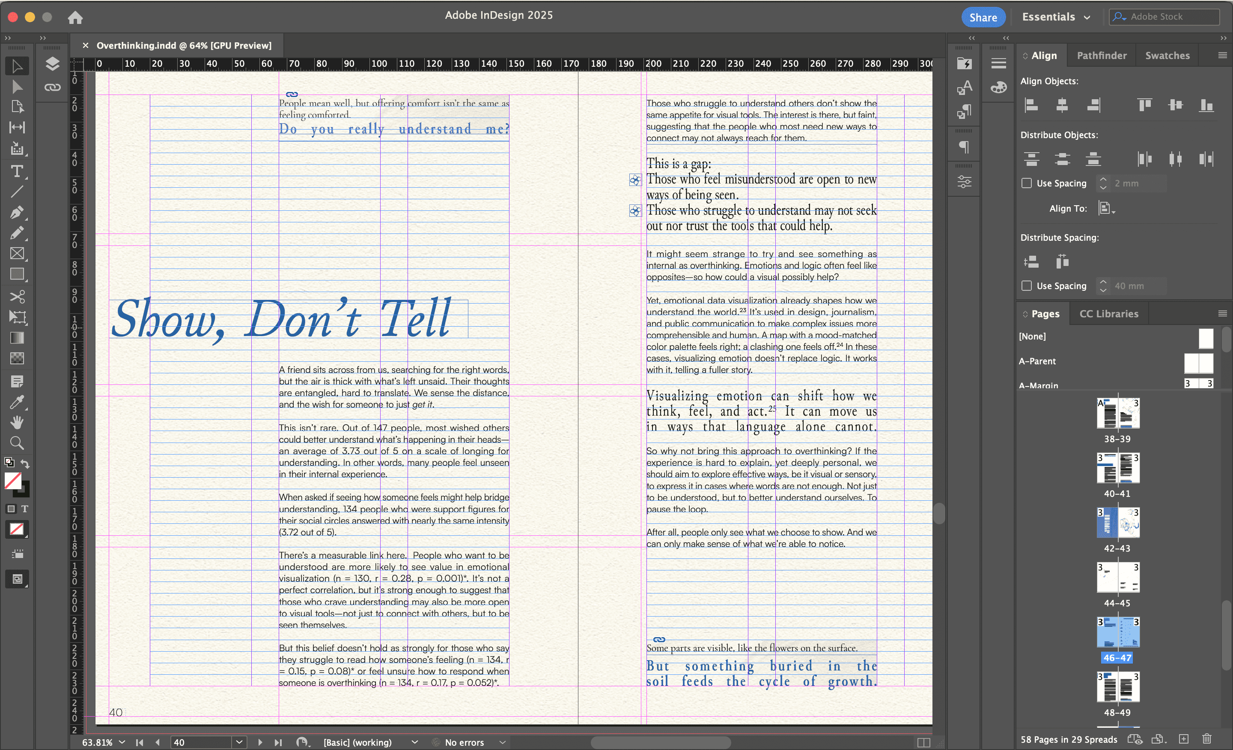The width and height of the screenshot is (1233, 750).
Task: Switch to the Pathfinder tab
Action: [x=1102, y=56]
